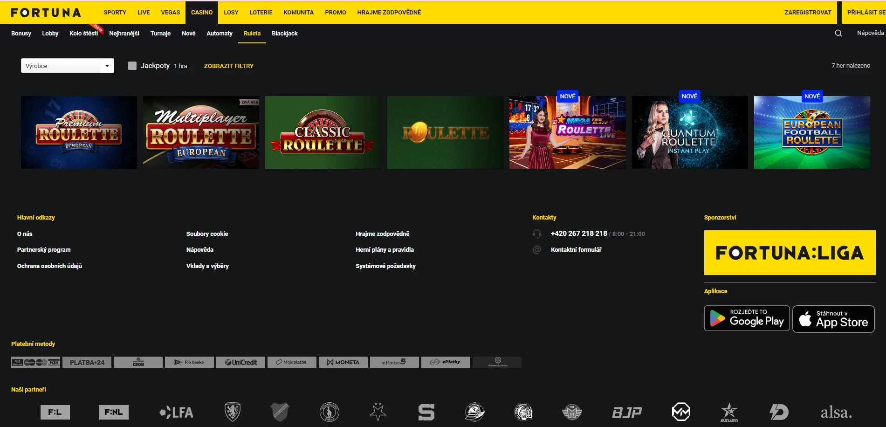This screenshot has width=886, height=427.
Task: Click the Fortuna logo in header
Action: pos(46,13)
